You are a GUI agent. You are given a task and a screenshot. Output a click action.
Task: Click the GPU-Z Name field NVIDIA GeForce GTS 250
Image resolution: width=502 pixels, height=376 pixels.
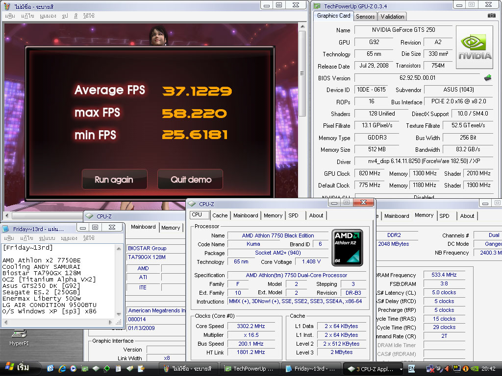tap(403, 30)
